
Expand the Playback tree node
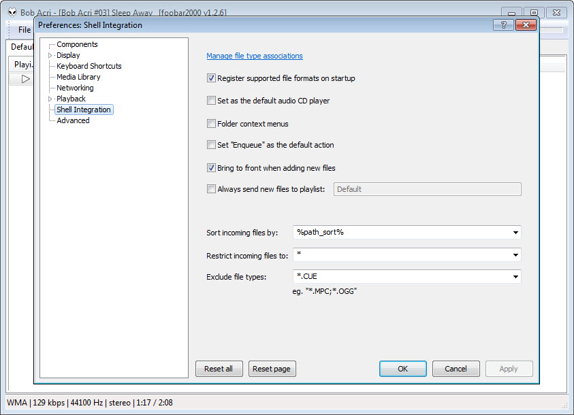tap(50, 99)
